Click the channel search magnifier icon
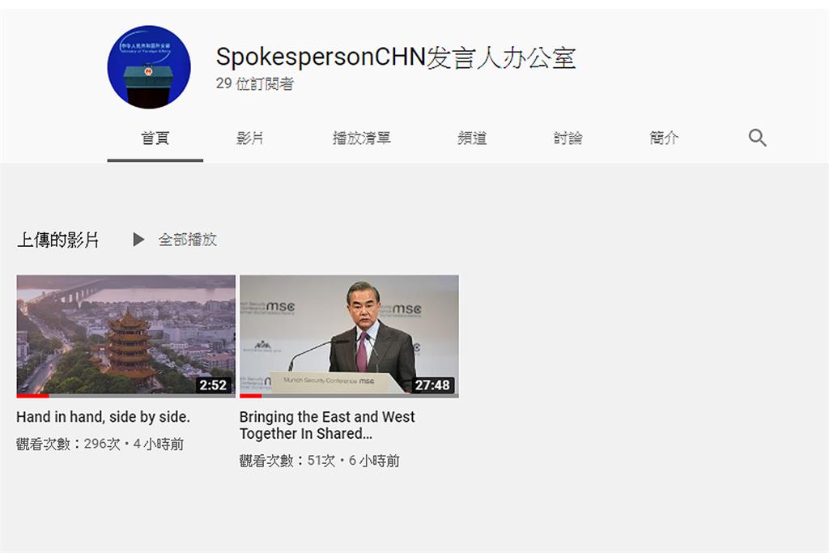 (757, 138)
